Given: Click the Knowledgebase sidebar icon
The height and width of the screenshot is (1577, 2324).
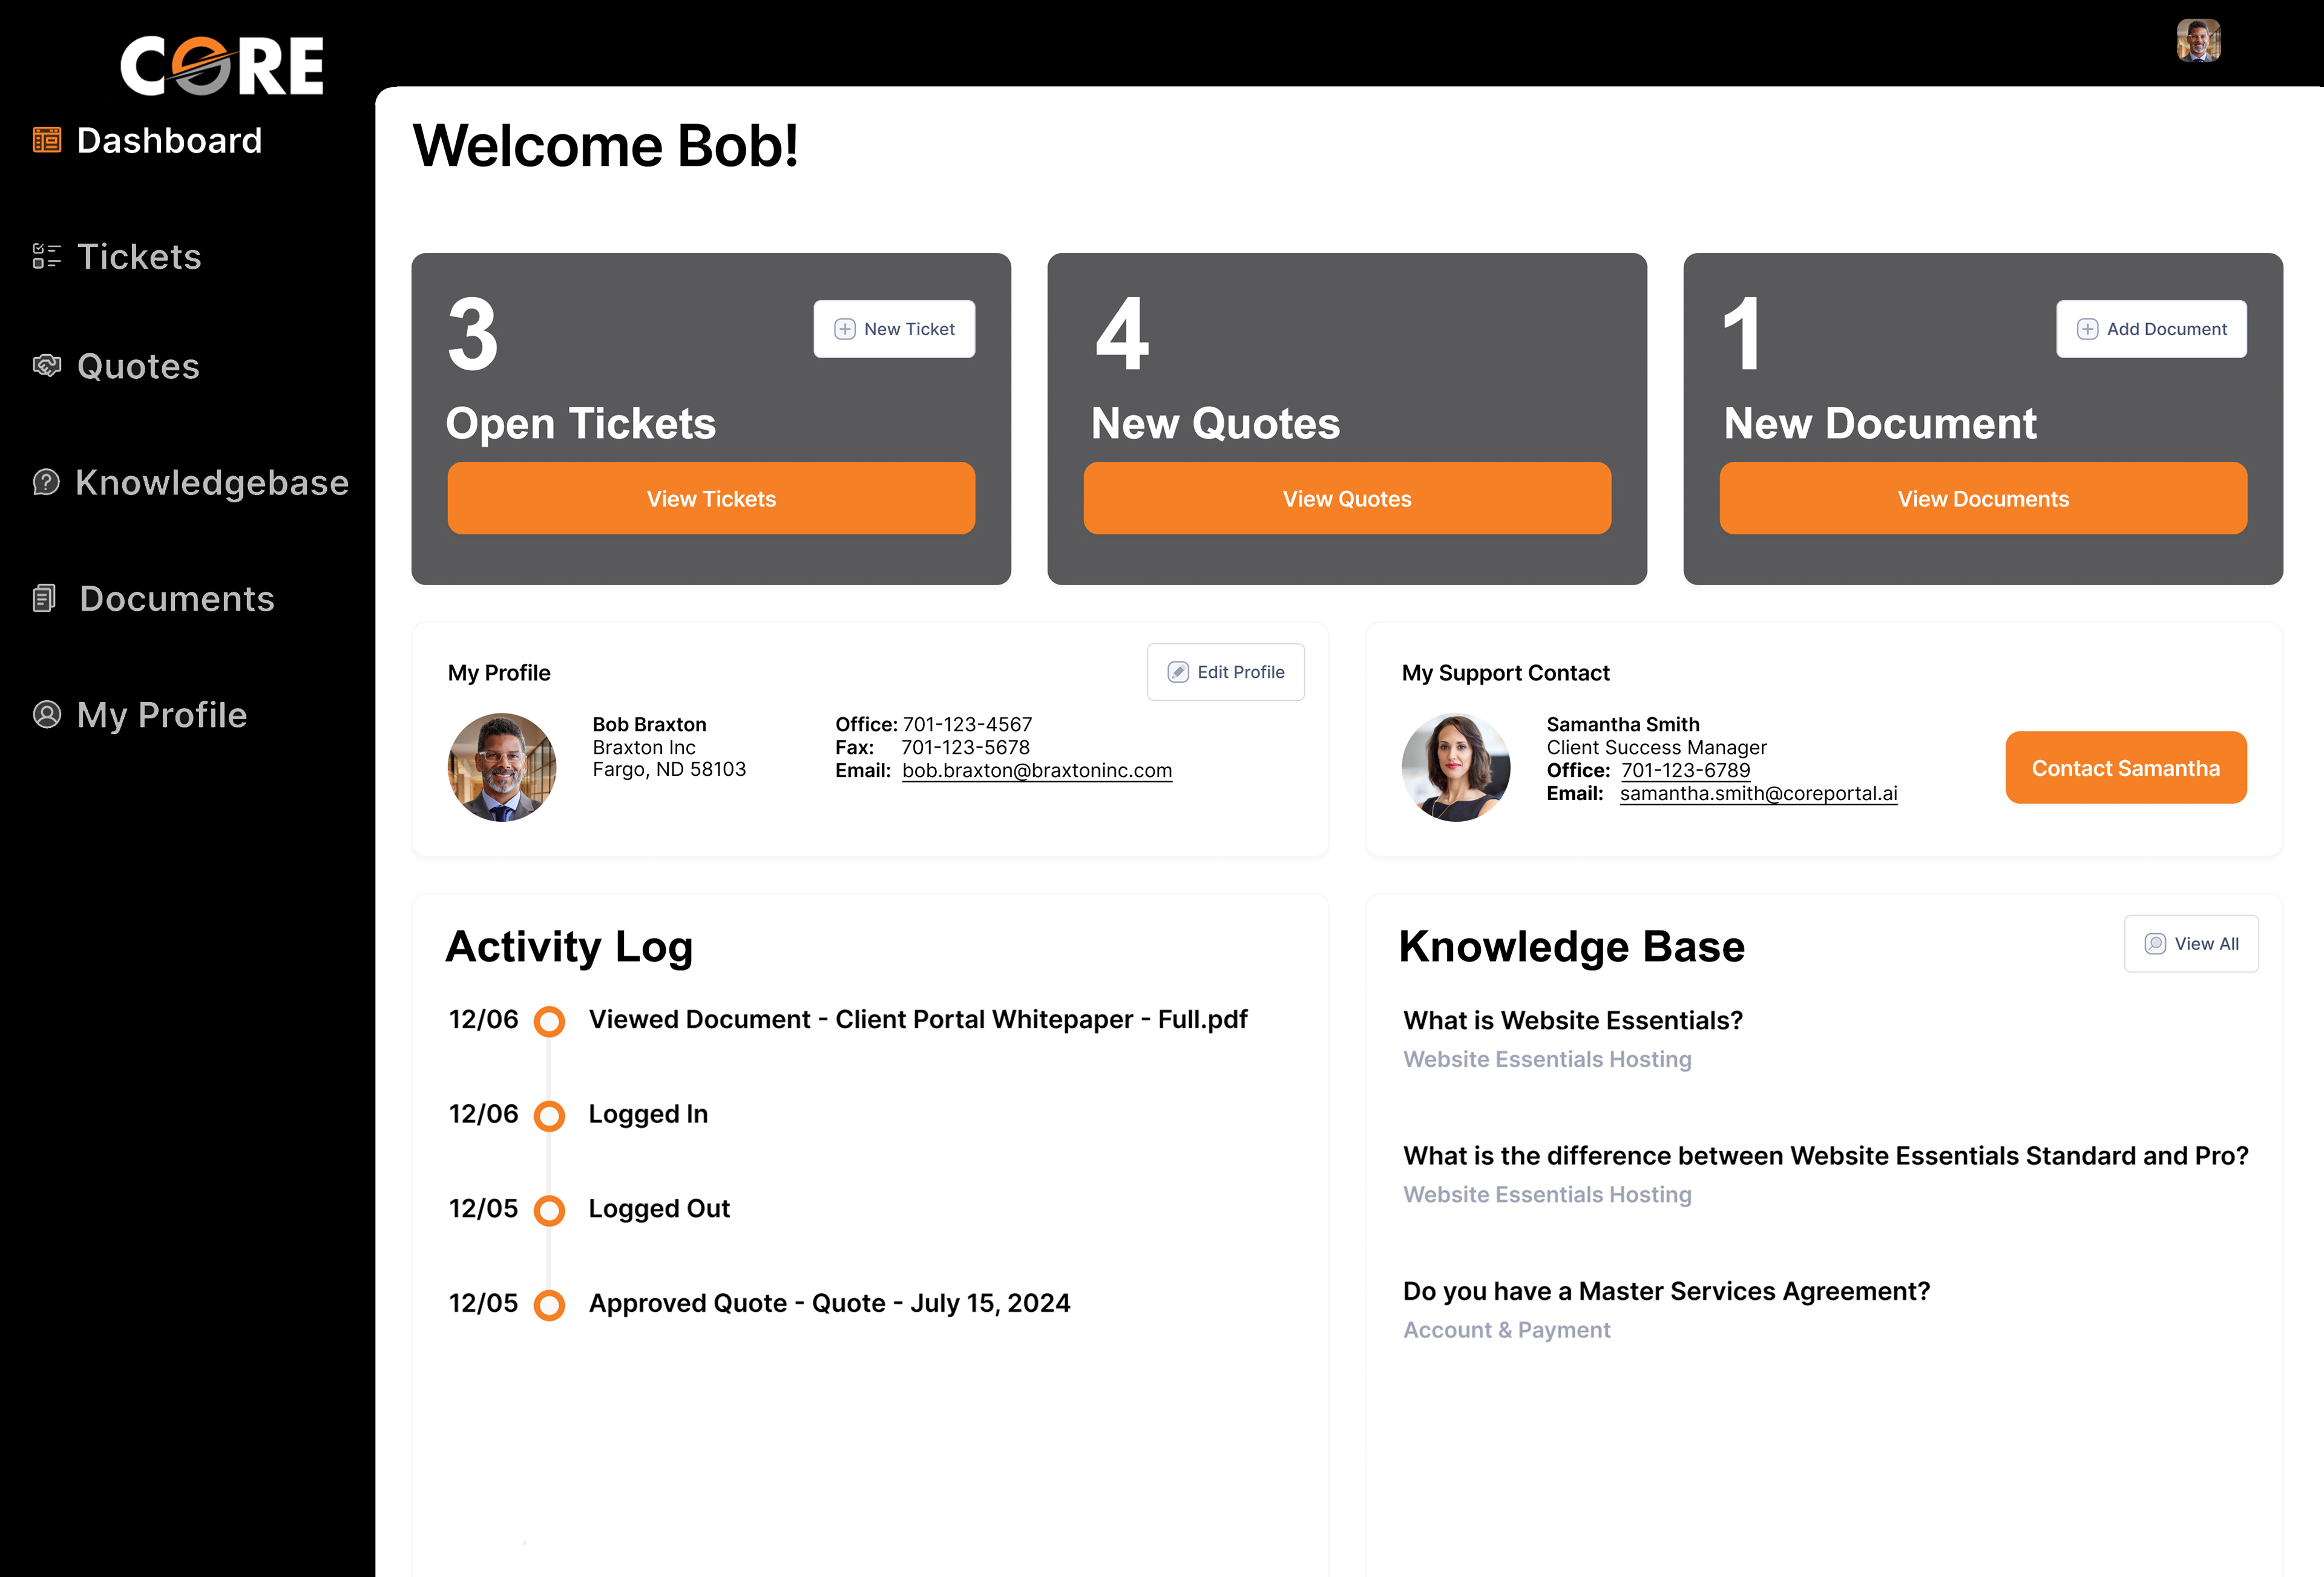Looking at the screenshot, I should [47, 480].
